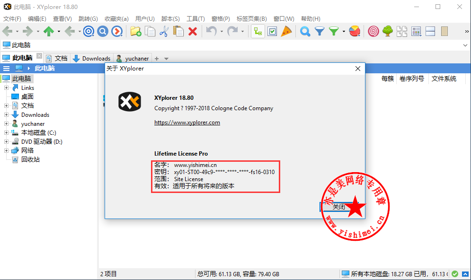Click the thumbnails views toolbar icon
This screenshot has height=280, width=471.
(x=402, y=31)
